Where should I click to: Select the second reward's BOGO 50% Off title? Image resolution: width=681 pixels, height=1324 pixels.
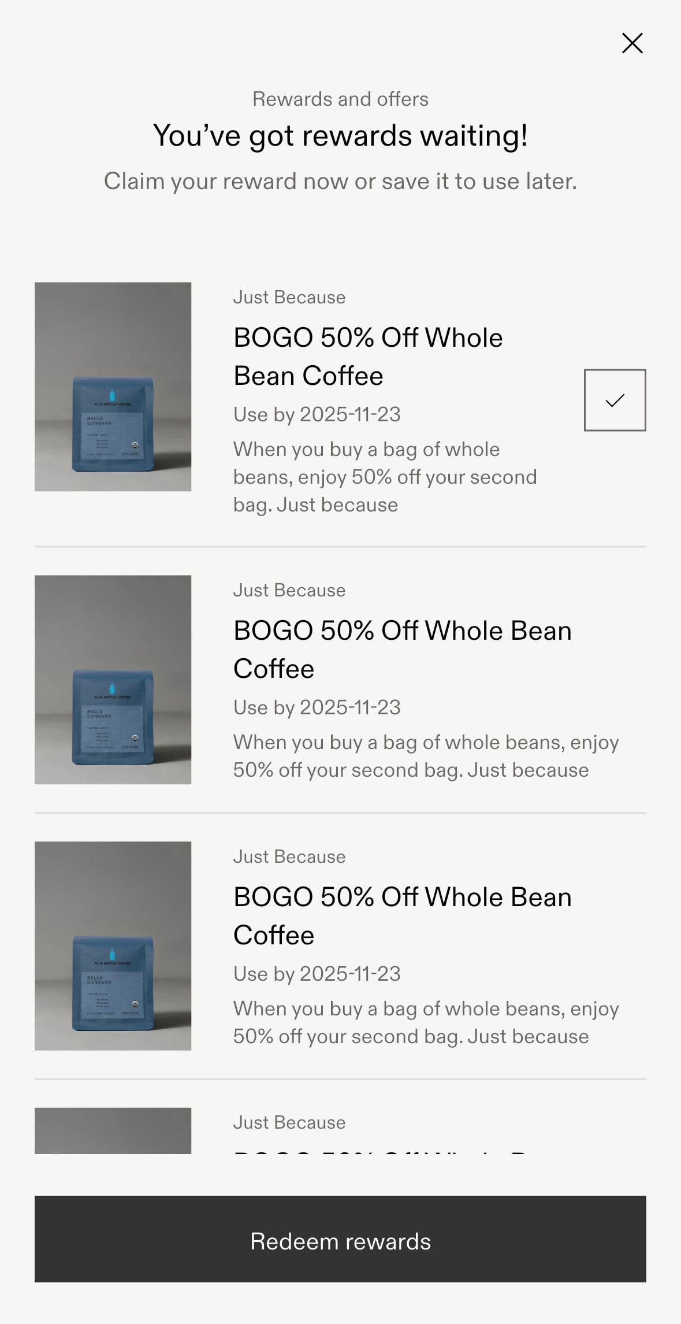pos(402,650)
